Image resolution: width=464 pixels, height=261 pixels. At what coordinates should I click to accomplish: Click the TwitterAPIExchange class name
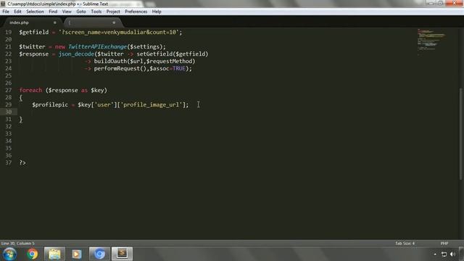97,46
